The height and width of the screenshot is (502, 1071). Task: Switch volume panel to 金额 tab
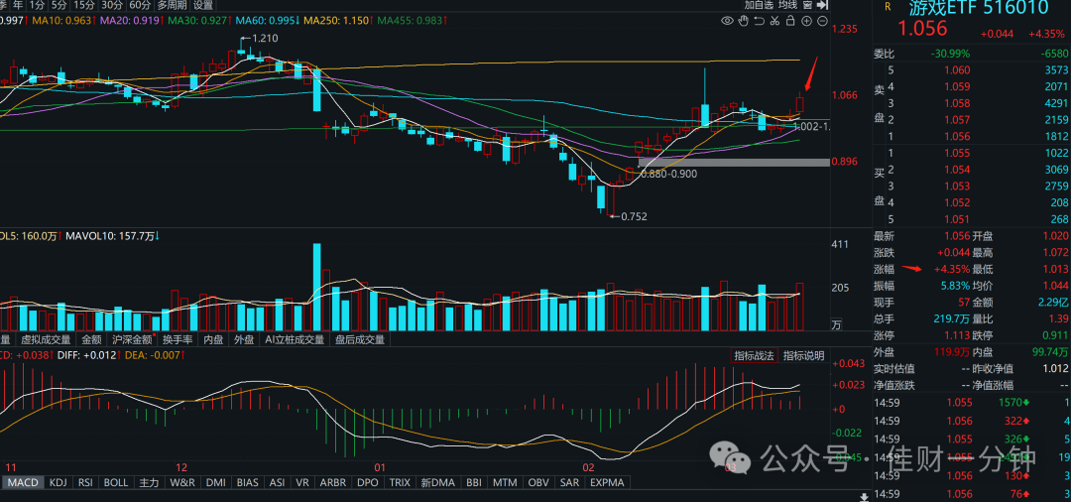coord(91,339)
